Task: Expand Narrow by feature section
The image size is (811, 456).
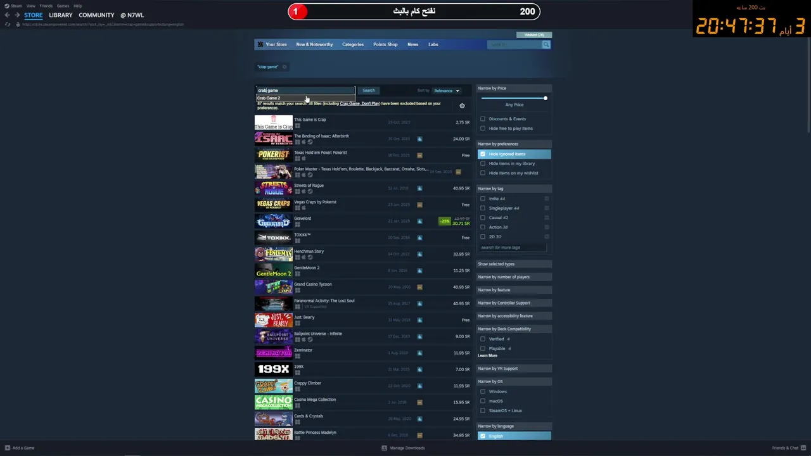Action: coord(514,290)
